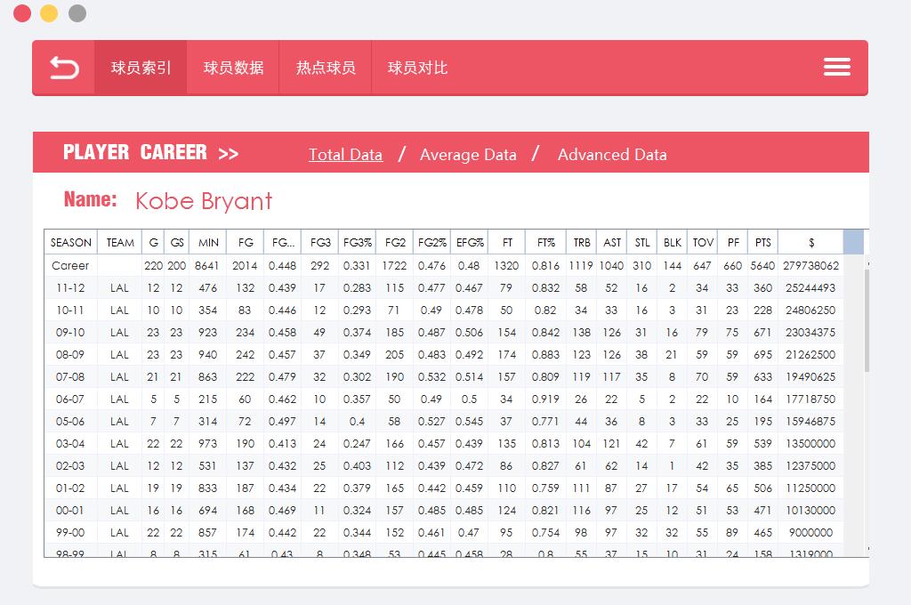Click the Kobe Bryant player name
The height and width of the screenshot is (605, 911).
point(204,201)
